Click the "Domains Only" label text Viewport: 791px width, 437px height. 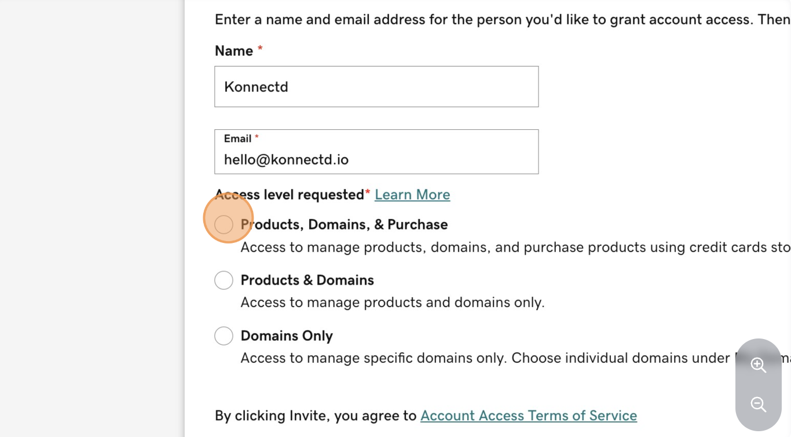point(287,336)
